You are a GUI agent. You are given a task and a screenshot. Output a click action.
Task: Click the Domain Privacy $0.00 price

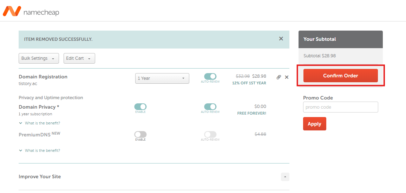coord(260,106)
